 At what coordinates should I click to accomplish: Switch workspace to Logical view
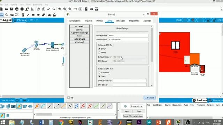(6, 20)
